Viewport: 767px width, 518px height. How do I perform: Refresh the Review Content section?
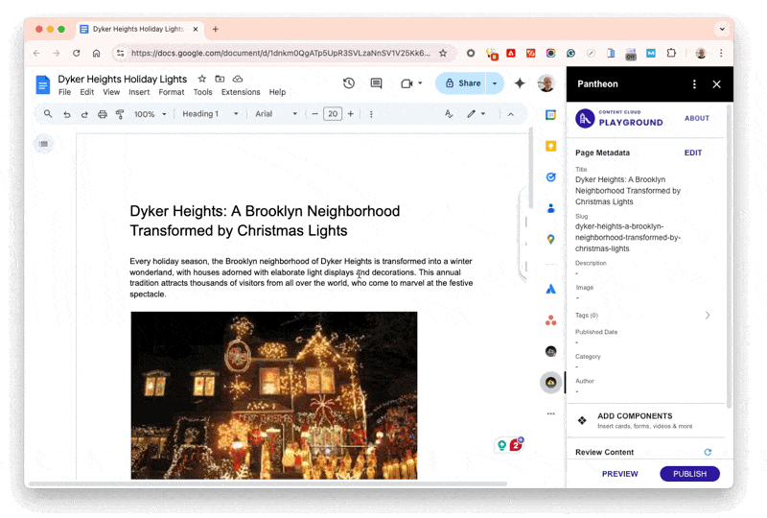tap(708, 452)
